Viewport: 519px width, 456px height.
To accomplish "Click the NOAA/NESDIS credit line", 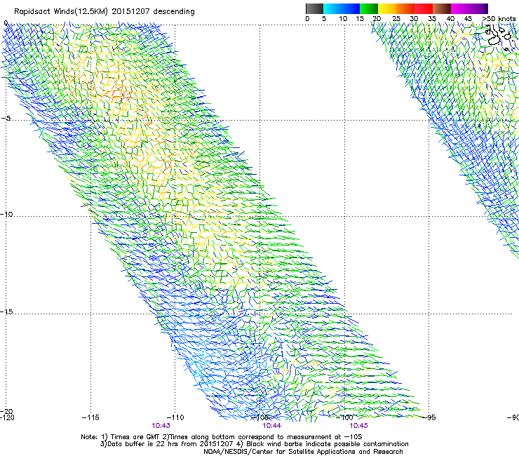I will tap(303, 452).
